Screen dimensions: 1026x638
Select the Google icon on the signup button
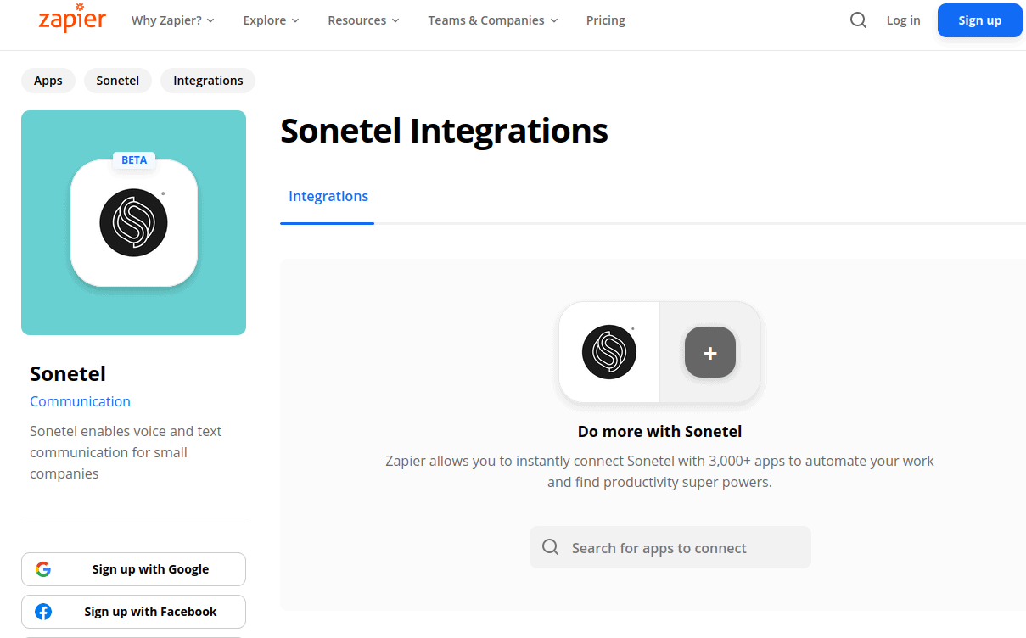point(43,568)
